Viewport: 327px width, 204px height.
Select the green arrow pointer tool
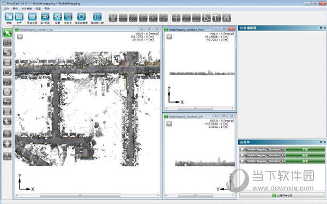pos(7,33)
